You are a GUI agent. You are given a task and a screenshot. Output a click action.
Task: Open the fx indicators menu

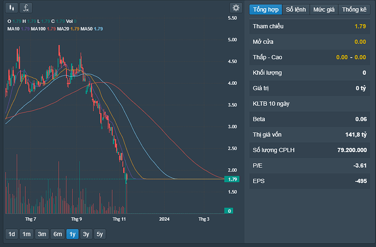tap(26, 8)
